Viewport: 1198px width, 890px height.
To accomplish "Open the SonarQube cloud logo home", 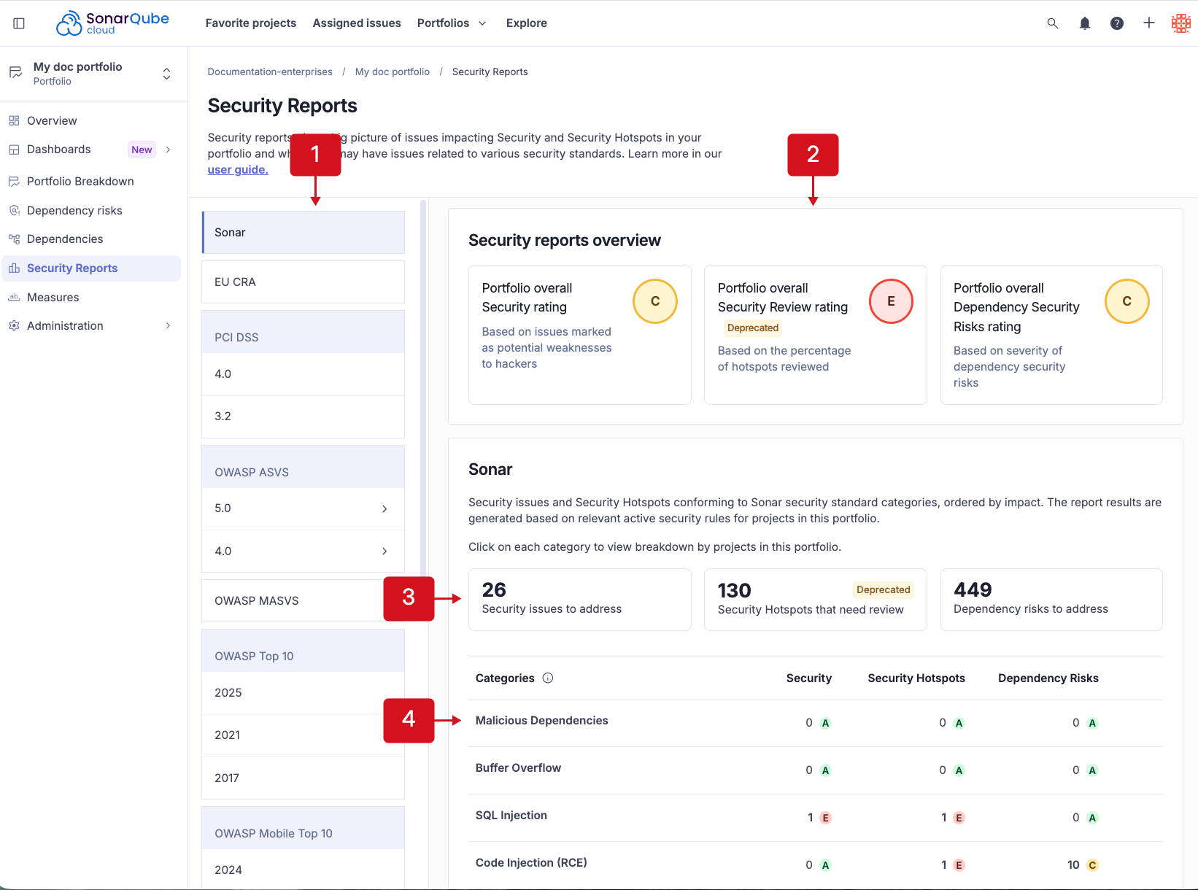I will pyautogui.click(x=112, y=23).
